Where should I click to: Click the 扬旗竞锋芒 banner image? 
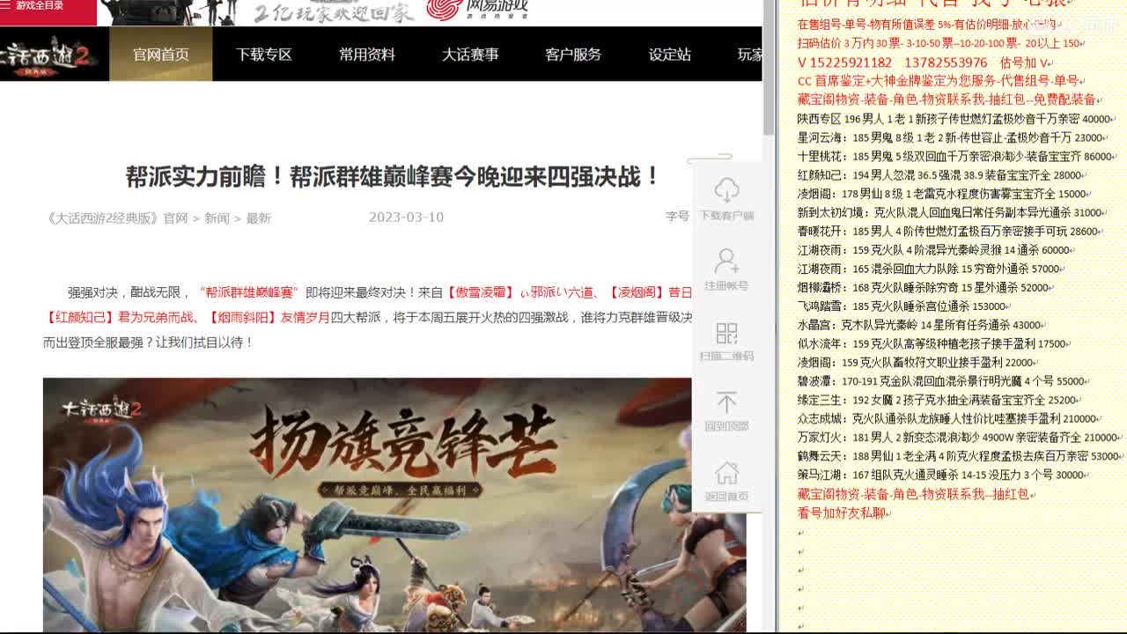pyautogui.click(x=394, y=505)
